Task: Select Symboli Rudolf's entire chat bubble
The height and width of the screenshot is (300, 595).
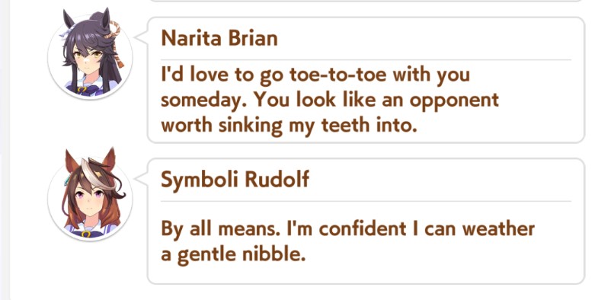Action: pos(366,221)
